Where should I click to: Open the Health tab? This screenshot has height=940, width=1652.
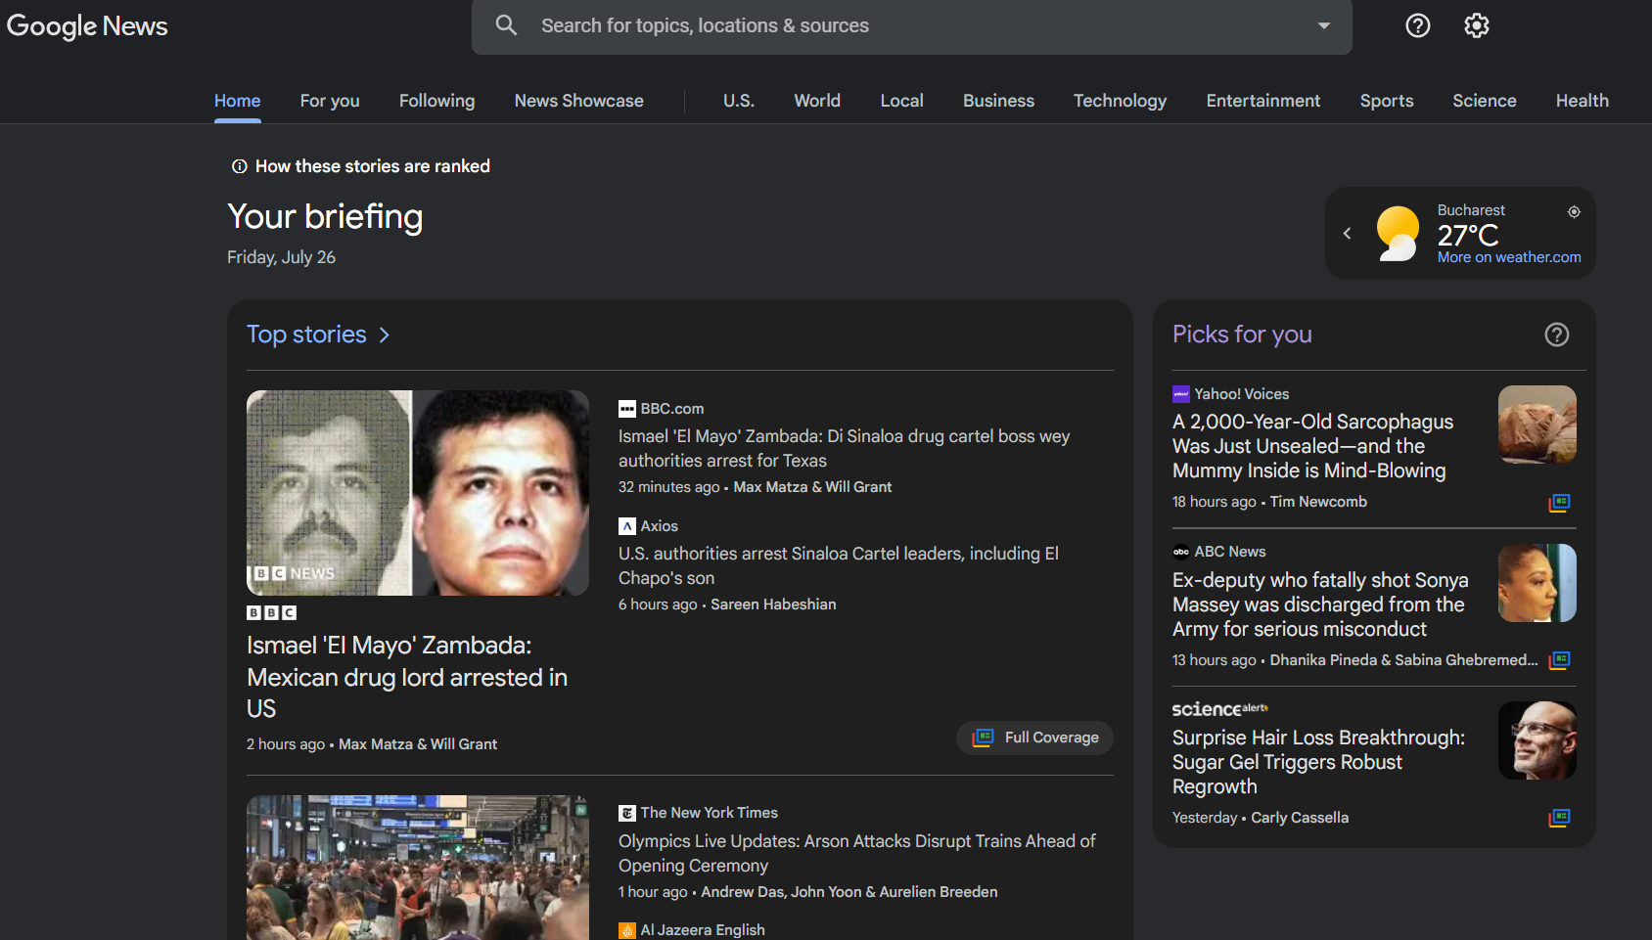[x=1583, y=101]
